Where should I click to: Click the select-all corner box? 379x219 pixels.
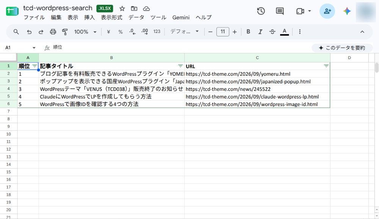tap(8, 58)
